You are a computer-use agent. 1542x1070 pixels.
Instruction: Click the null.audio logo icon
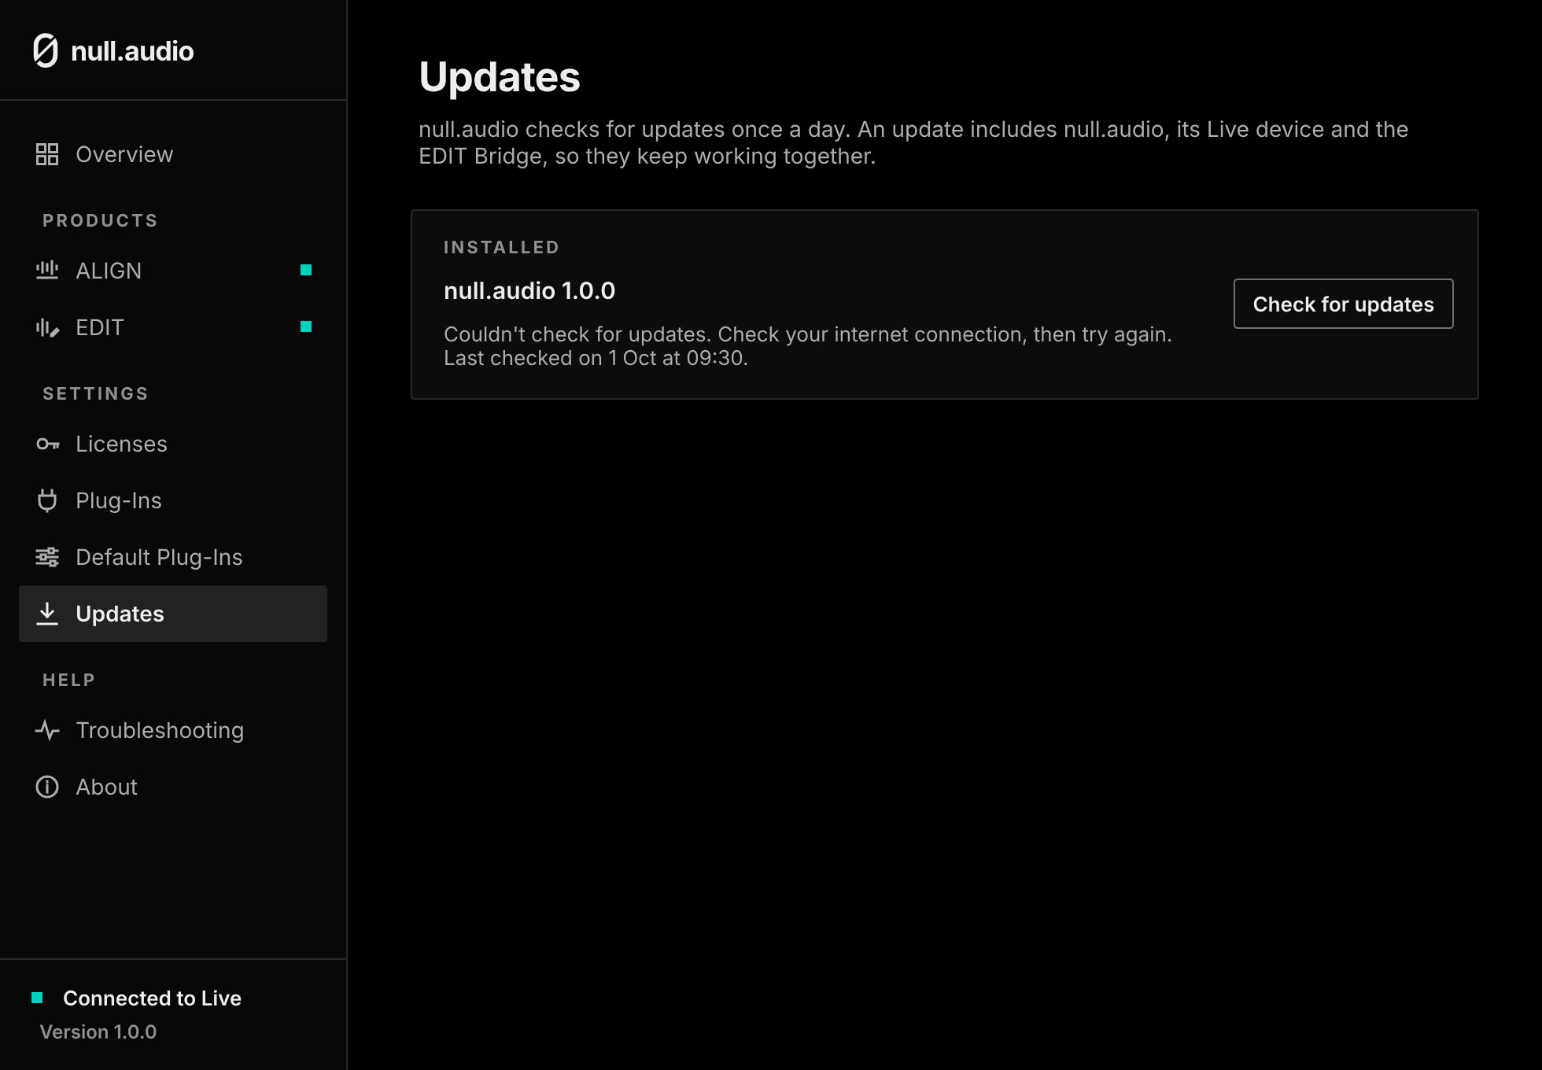(x=46, y=51)
